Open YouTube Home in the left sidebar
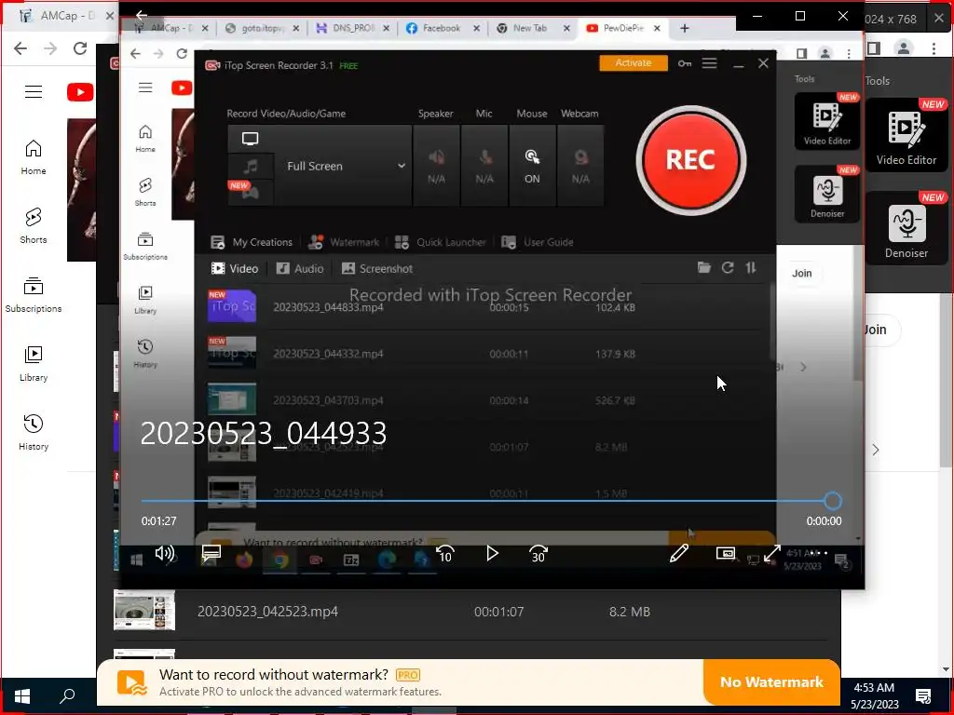954x715 pixels. tap(34, 157)
